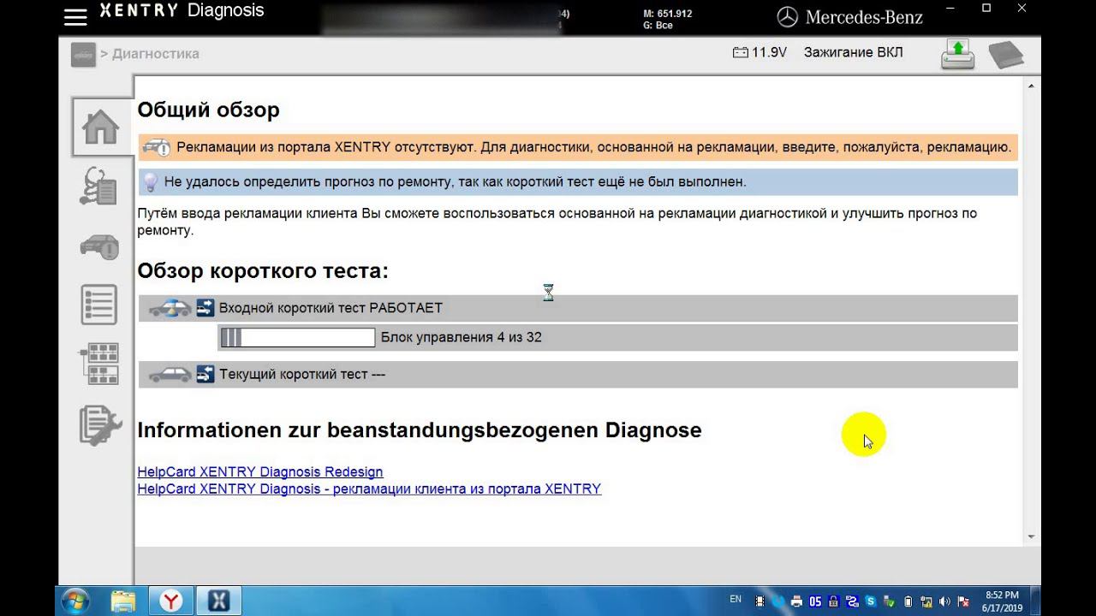1096x616 pixels.
Task: Click the green upload printer icon
Action: pos(958,54)
